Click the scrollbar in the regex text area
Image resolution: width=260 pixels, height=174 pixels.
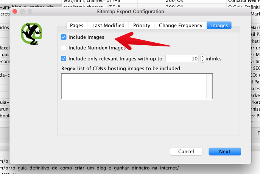coord(209,86)
